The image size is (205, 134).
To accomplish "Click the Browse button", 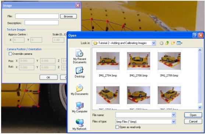I will pyautogui.click(x=68, y=17).
